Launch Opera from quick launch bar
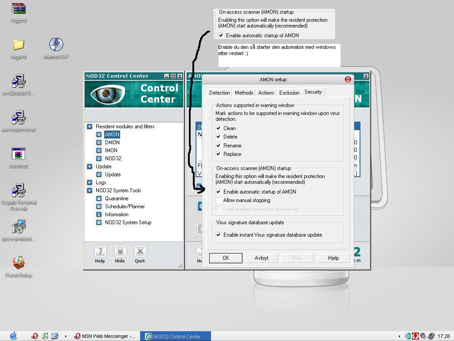This screenshot has width=454, height=341. (35, 336)
